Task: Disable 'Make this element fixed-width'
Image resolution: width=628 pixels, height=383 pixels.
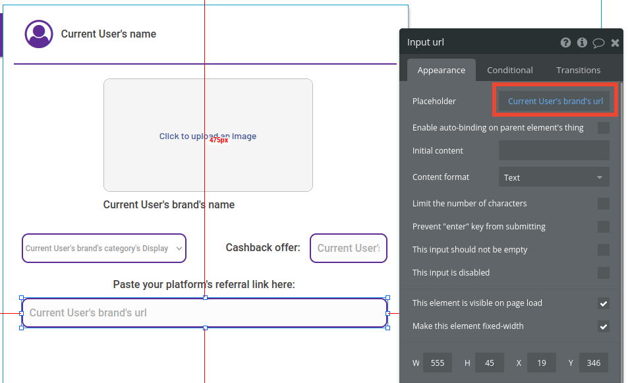Action: pyautogui.click(x=604, y=326)
